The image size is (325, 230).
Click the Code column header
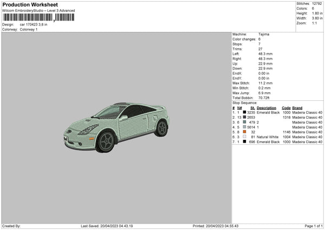tap(286, 107)
